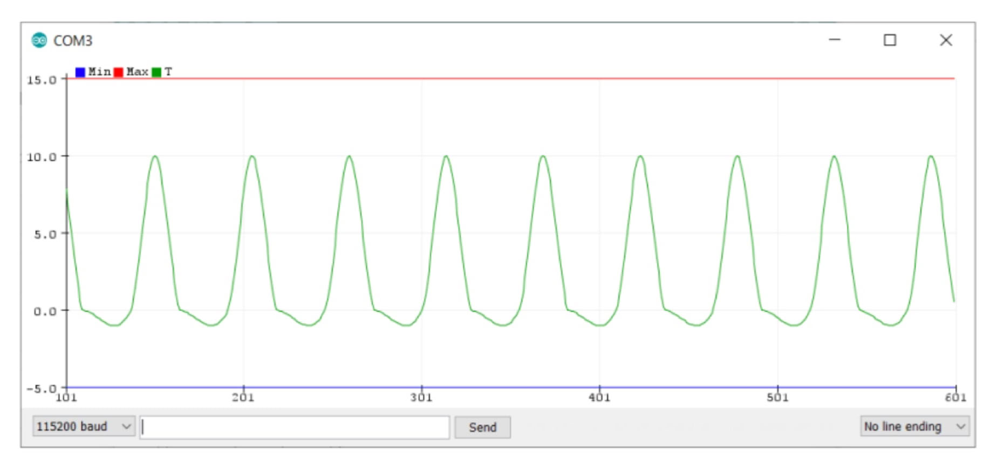
Task: Click the 201 x-axis tick label
Action: pyautogui.click(x=243, y=398)
